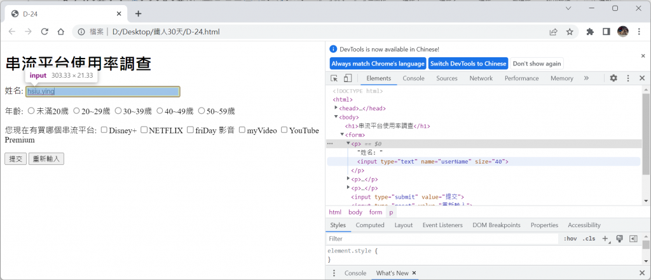Open the element classes .cls toggle
The height and width of the screenshot is (280, 651).
pyautogui.click(x=589, y=239)
